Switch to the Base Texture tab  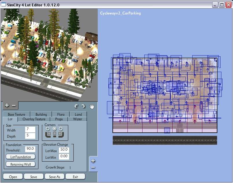tap(16, 114)
